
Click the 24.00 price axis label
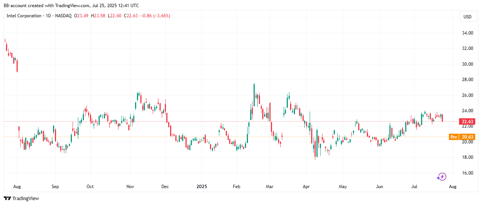point(468,111)
